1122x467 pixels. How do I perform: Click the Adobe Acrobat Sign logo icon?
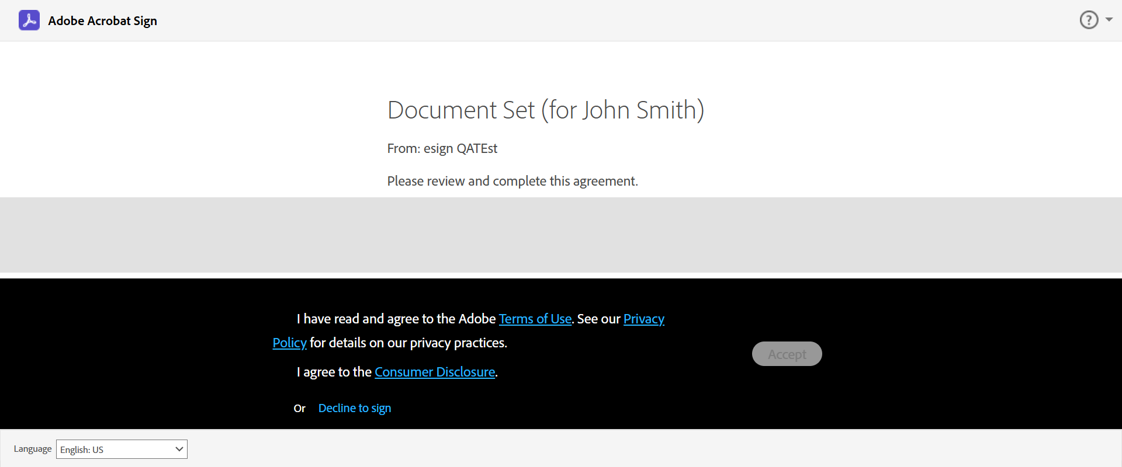pos(29,20)
